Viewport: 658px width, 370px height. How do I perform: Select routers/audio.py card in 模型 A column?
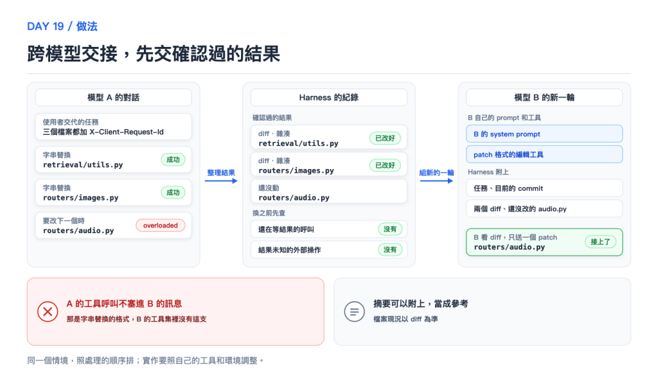coord(113,225)
